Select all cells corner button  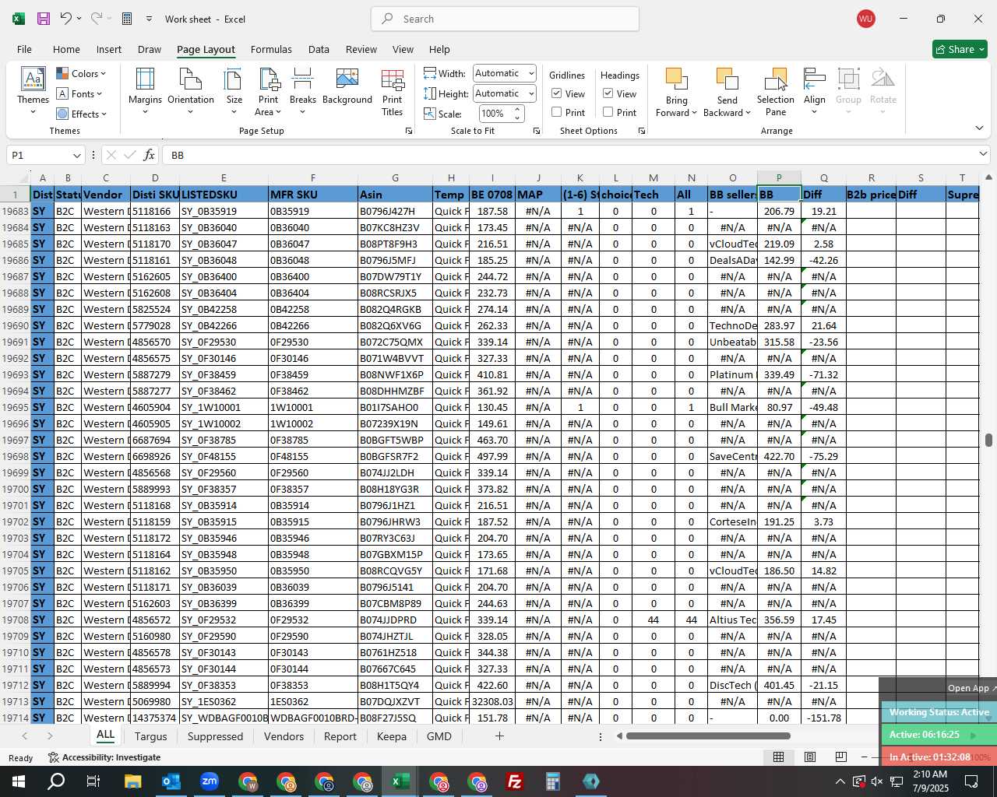coord(16,177)
